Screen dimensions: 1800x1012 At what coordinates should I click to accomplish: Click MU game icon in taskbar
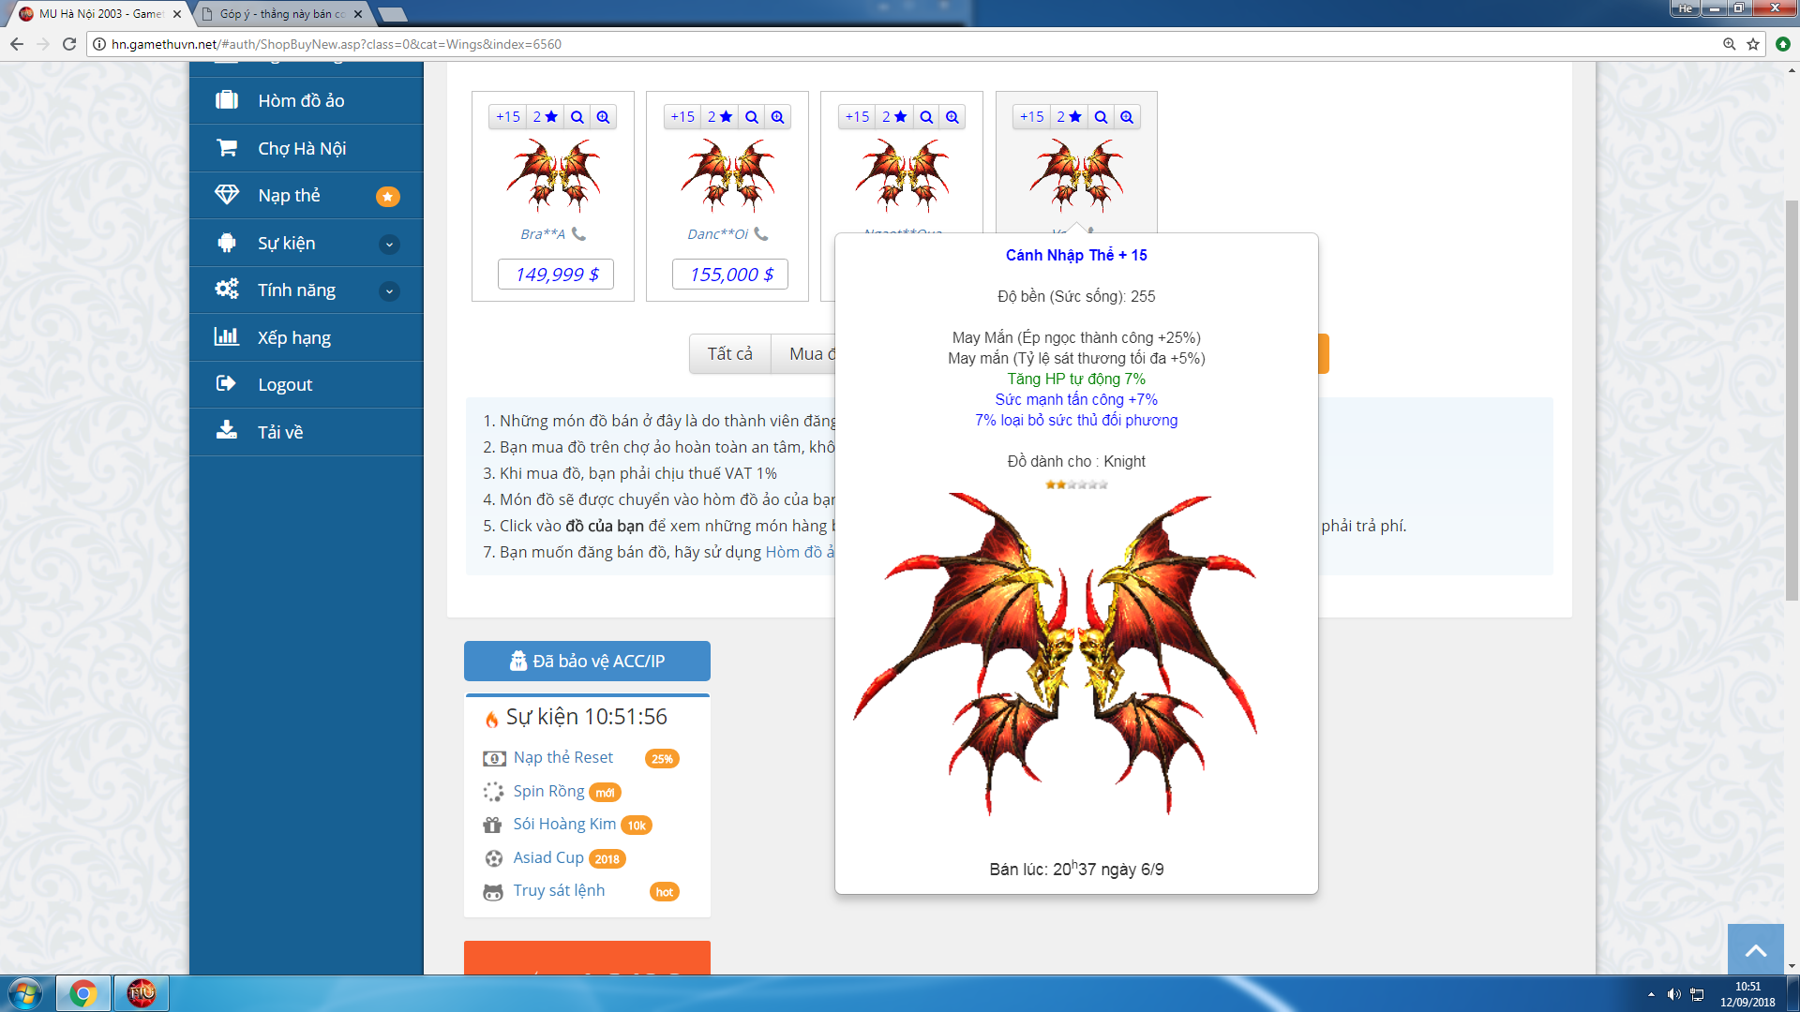tap(142, 993)
